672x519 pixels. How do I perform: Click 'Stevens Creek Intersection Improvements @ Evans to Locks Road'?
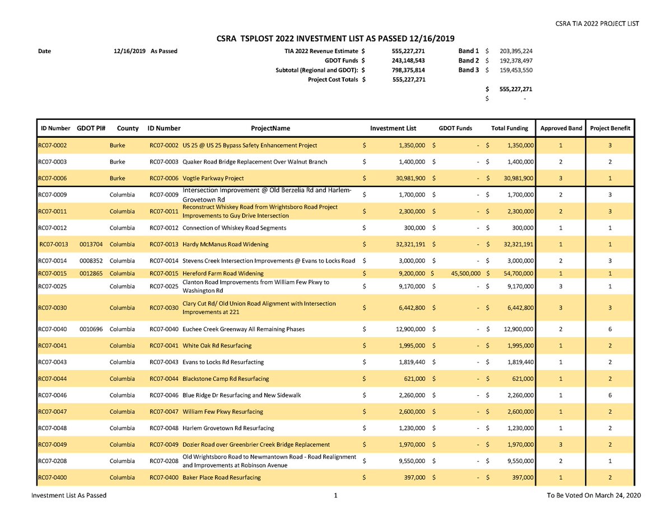[269, 261]
